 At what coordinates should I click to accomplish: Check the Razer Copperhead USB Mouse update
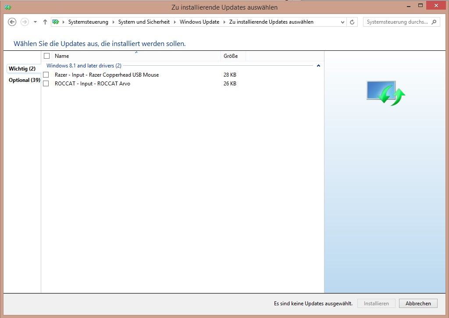tap(46, 75)
